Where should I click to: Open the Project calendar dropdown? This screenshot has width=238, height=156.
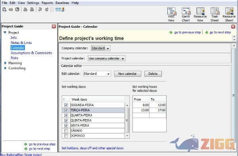107,59
